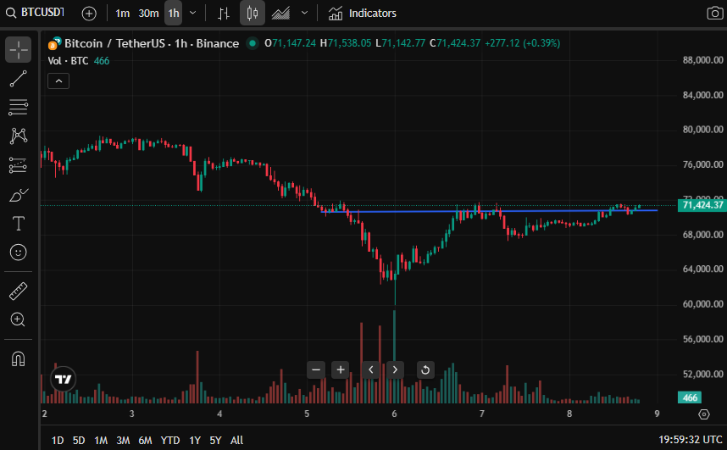Image resolution: width=727 pixels, height=450 pixels.
Task: Open the timezone menu at 19:59:32 UTC
Action: tap(691, 439)
